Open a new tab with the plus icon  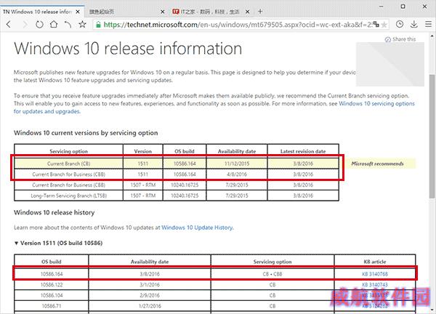260,12
